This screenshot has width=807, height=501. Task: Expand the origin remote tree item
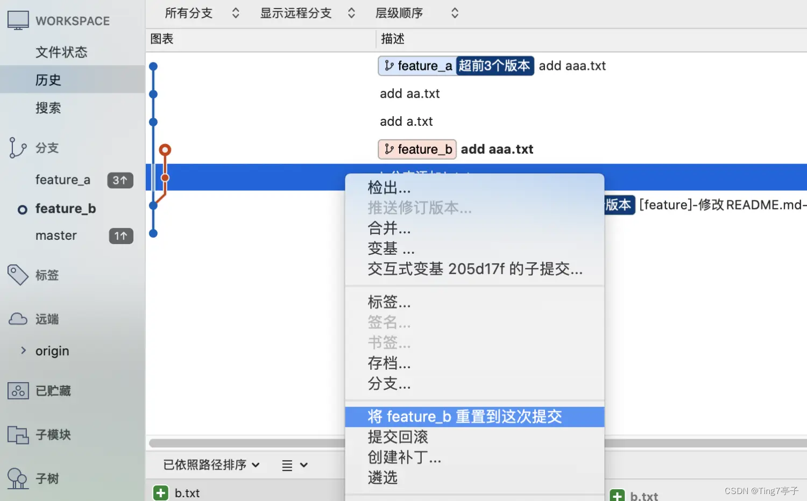(x=23, y=350)
